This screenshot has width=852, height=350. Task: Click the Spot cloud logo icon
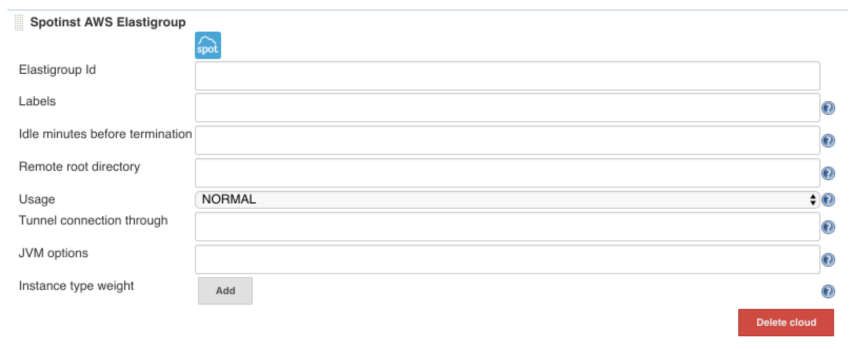tap(207, 45)
